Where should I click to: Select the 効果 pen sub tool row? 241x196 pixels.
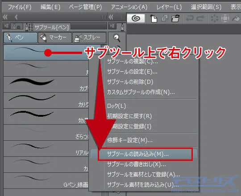46,117
